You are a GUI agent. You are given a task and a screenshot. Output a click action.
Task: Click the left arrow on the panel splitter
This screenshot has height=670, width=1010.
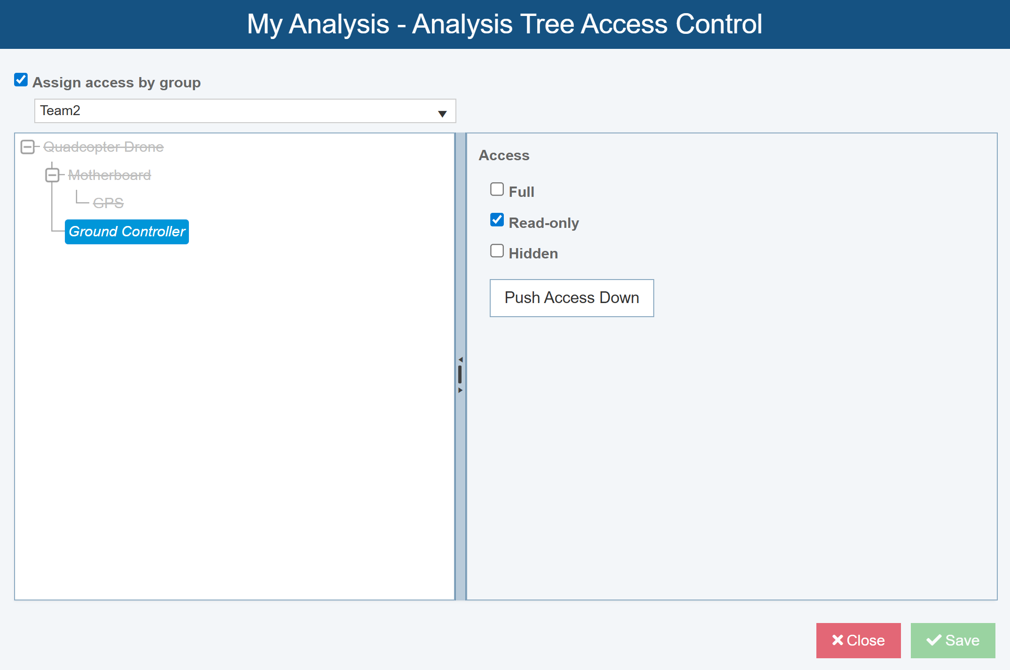click(461, 359)
